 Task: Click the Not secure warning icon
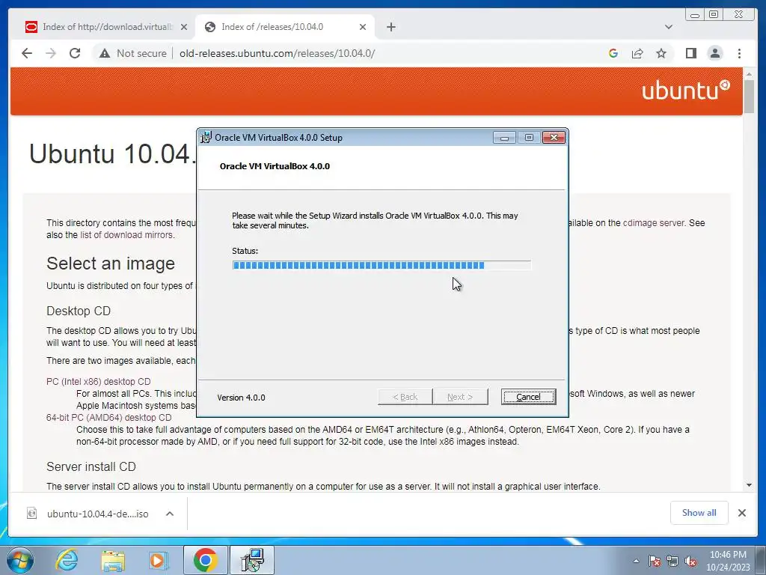click(105, 53)
